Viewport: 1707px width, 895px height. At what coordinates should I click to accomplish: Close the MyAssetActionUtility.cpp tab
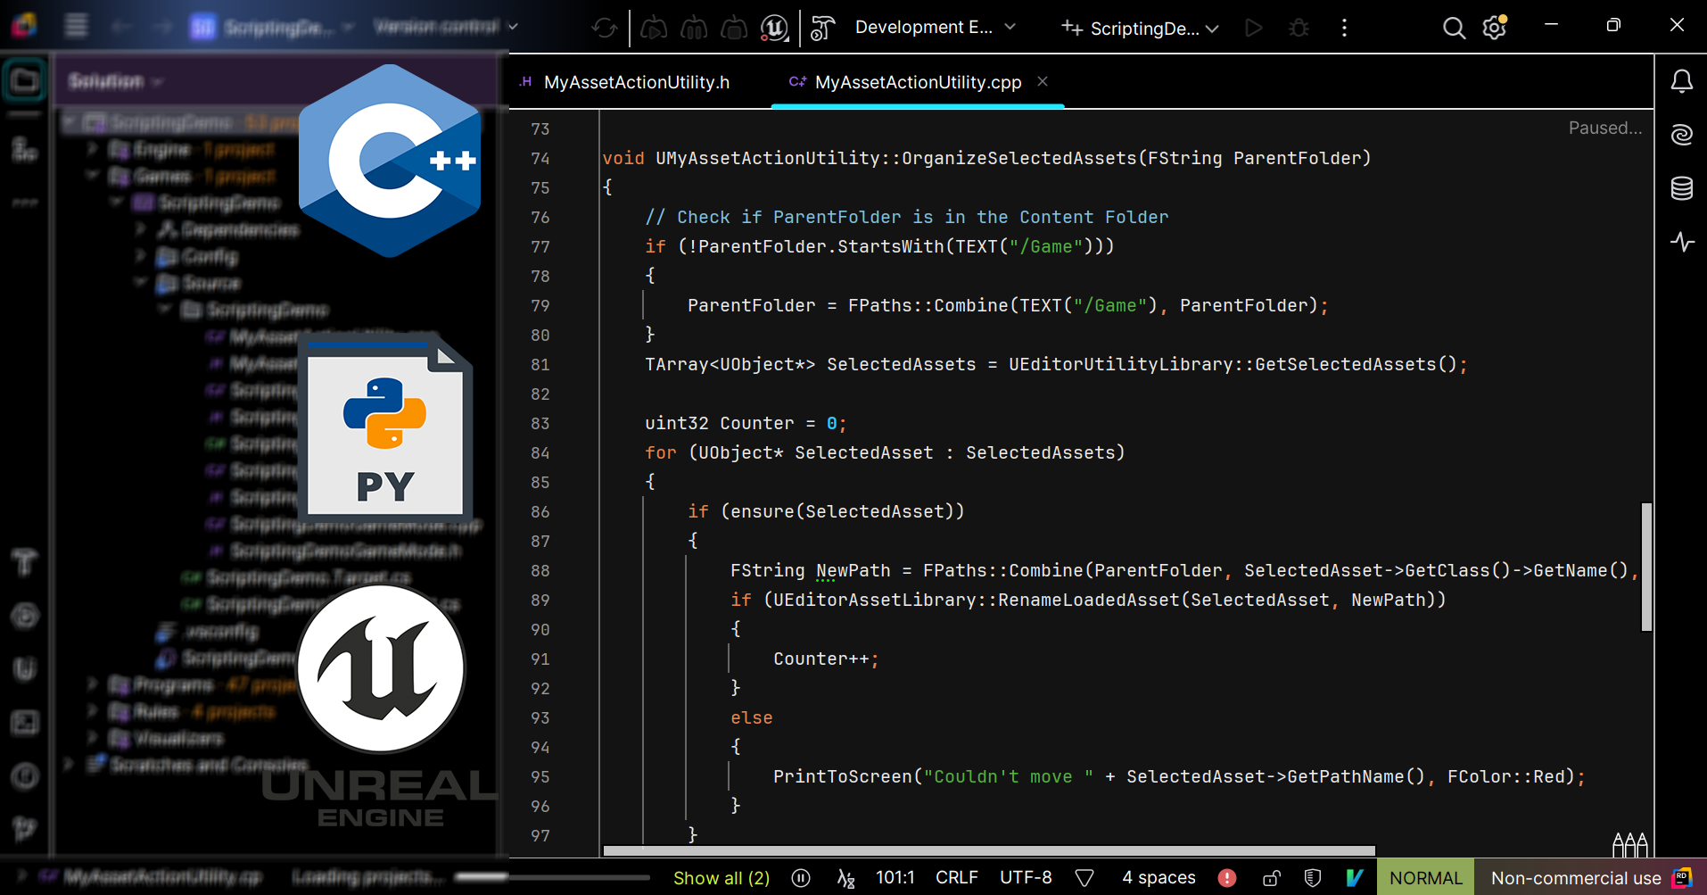(x=1043, y=81)
